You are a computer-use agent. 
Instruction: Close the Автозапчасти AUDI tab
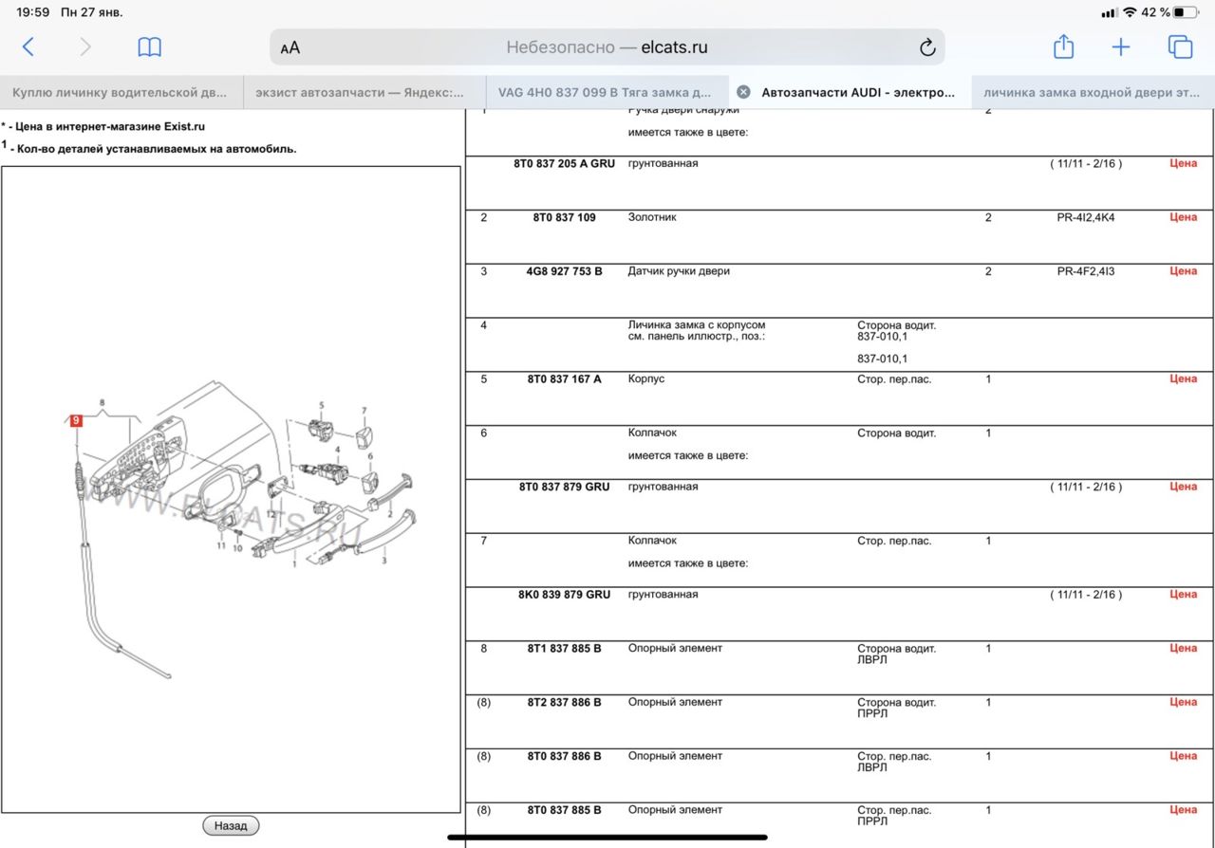click(744, 92)
